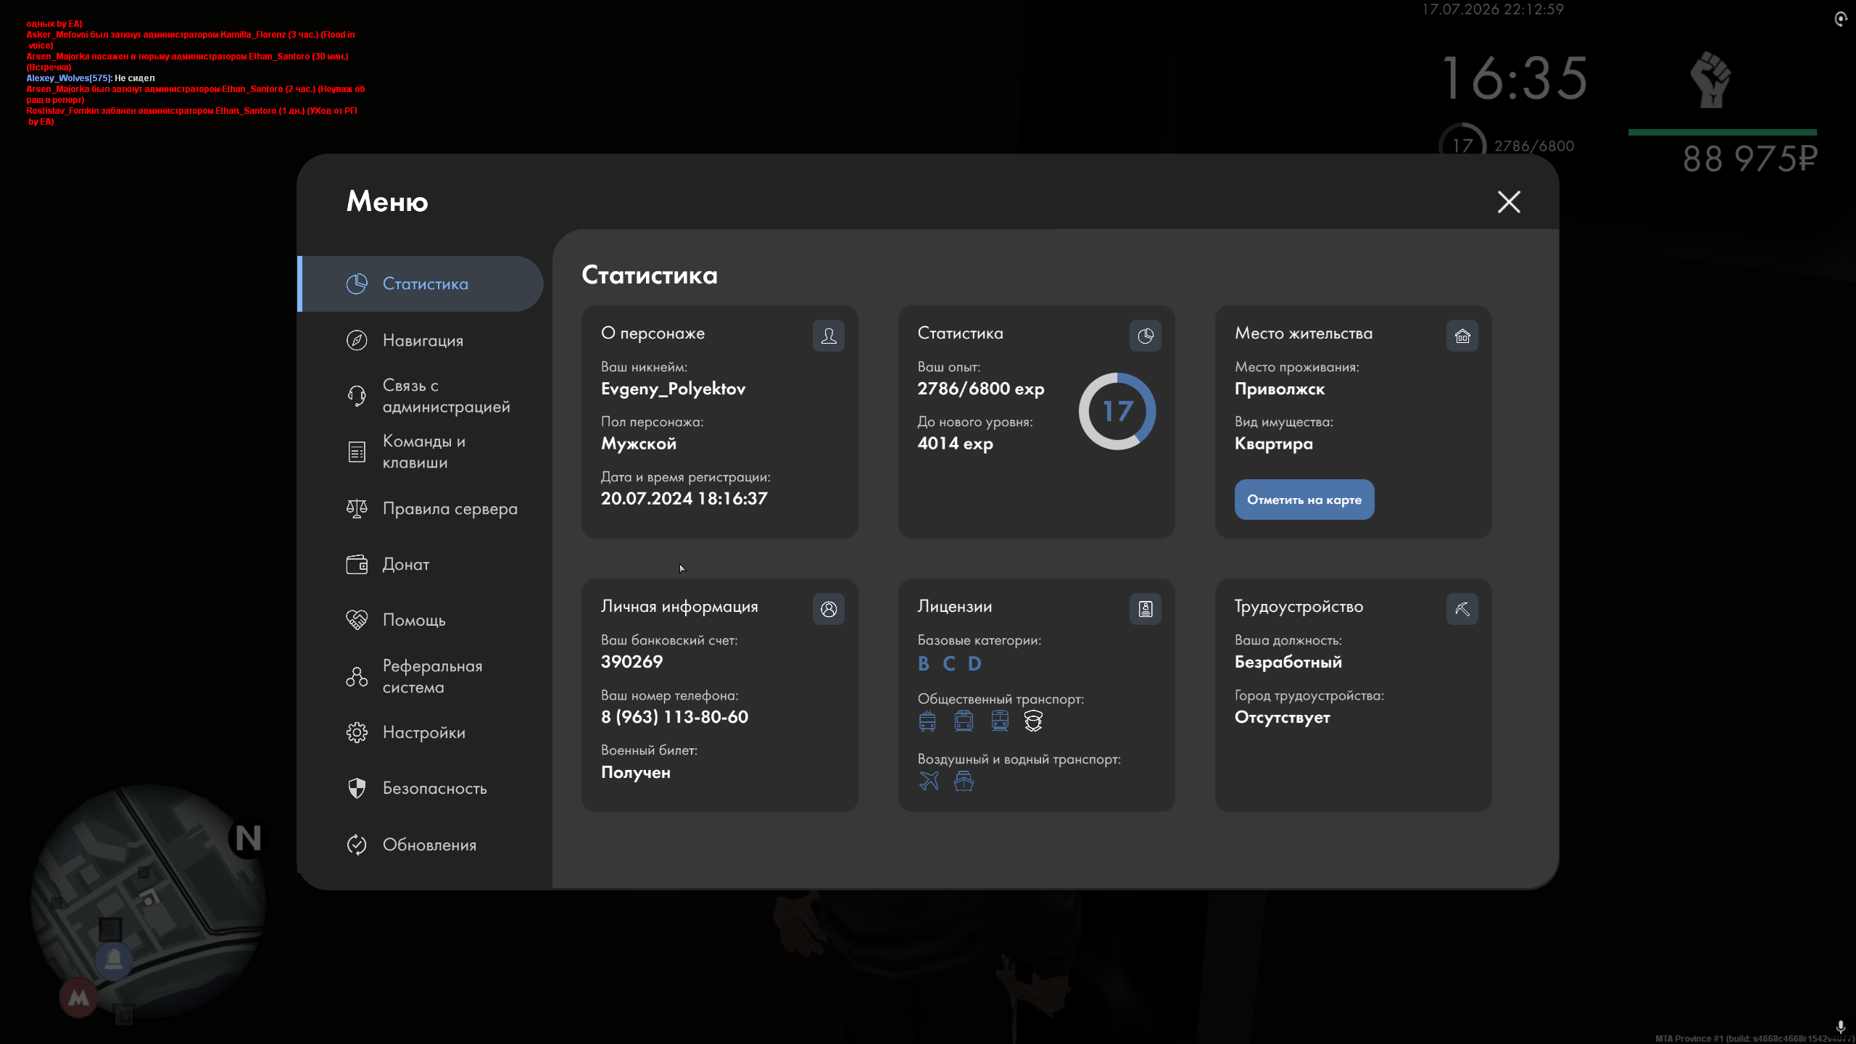Open Реферальная система section
Viewport: 1856px width, 1044px height.
[421, 676]
